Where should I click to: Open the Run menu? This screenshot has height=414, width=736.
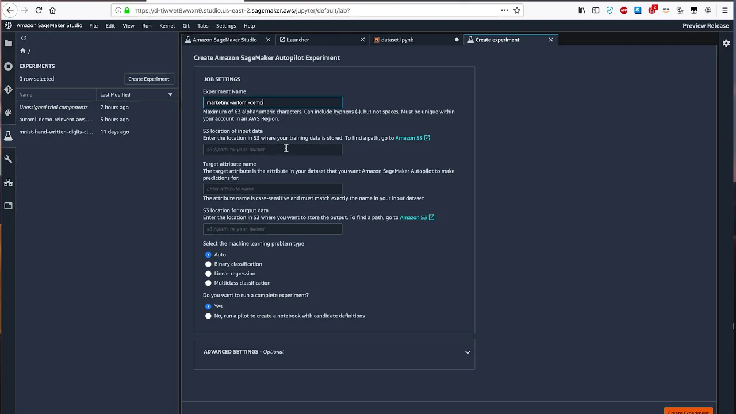[x=147, y=25]
